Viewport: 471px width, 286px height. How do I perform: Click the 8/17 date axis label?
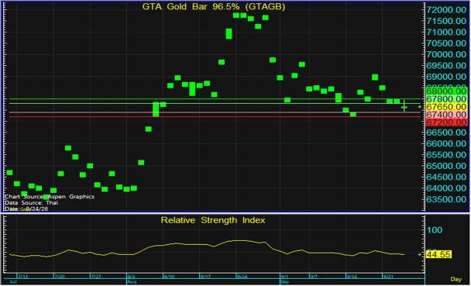206,277
